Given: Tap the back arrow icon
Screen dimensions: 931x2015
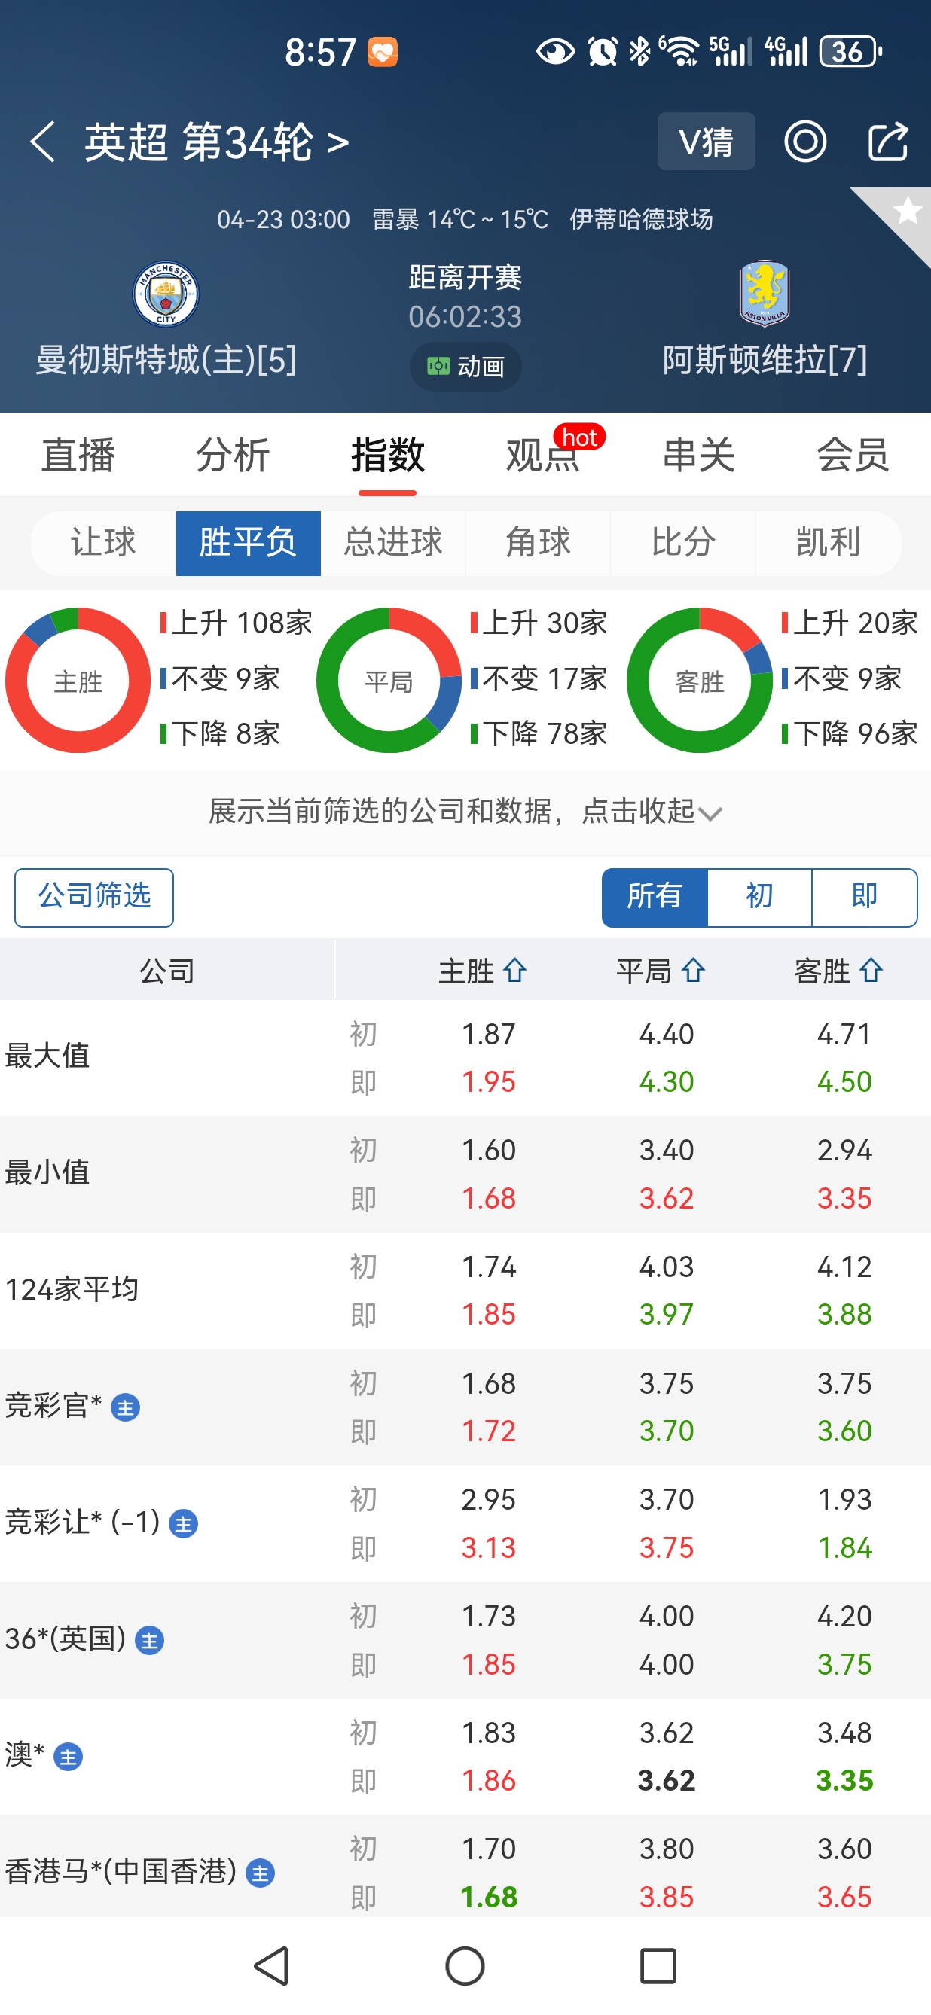Looking at the screenshot, I should [43, 142].
